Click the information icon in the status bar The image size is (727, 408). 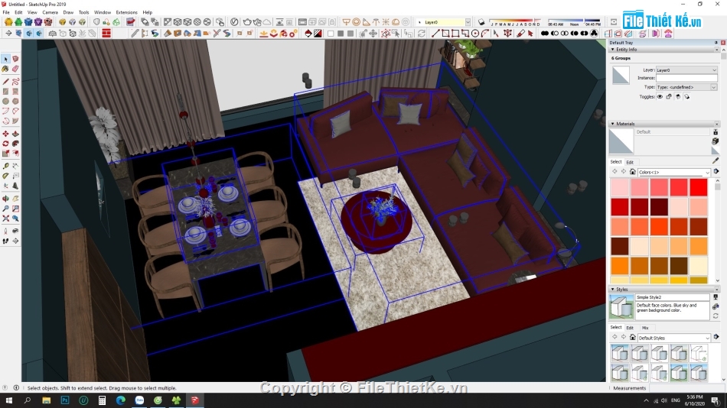[16, 388]
